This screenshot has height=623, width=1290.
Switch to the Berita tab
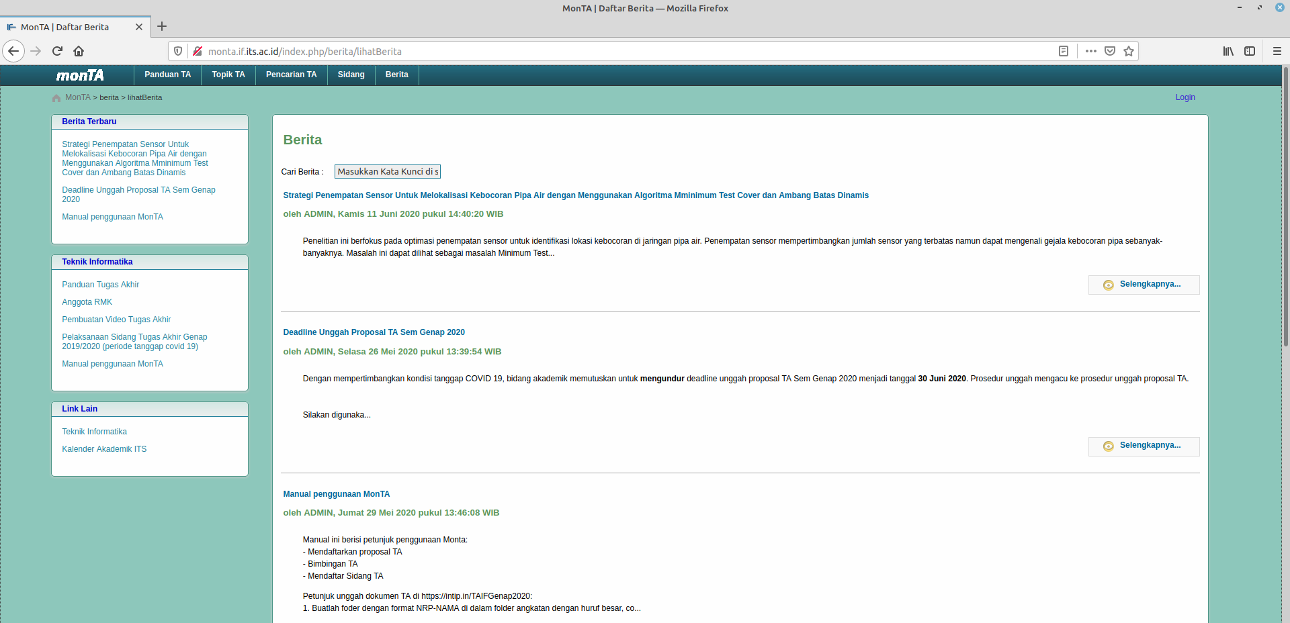point(396,75)
